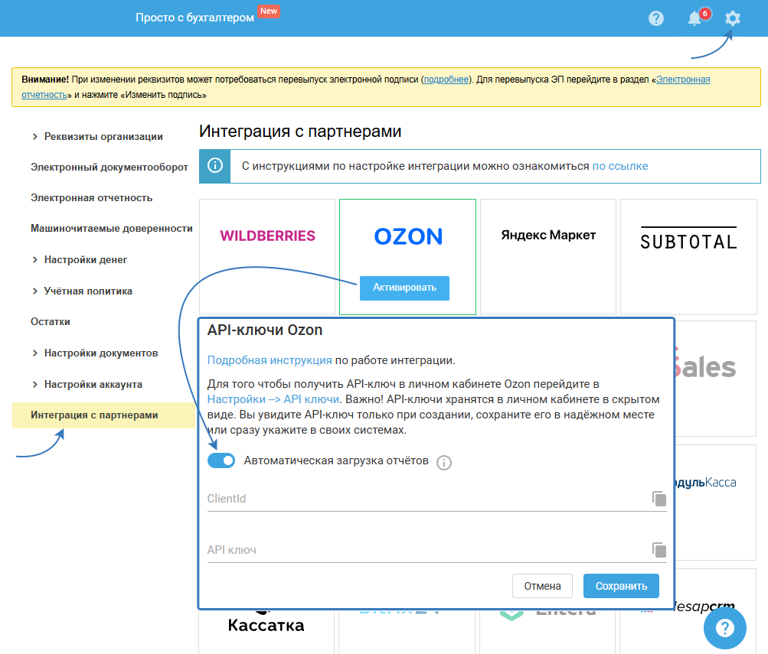Click the Настройки документов label

[101, 353]
